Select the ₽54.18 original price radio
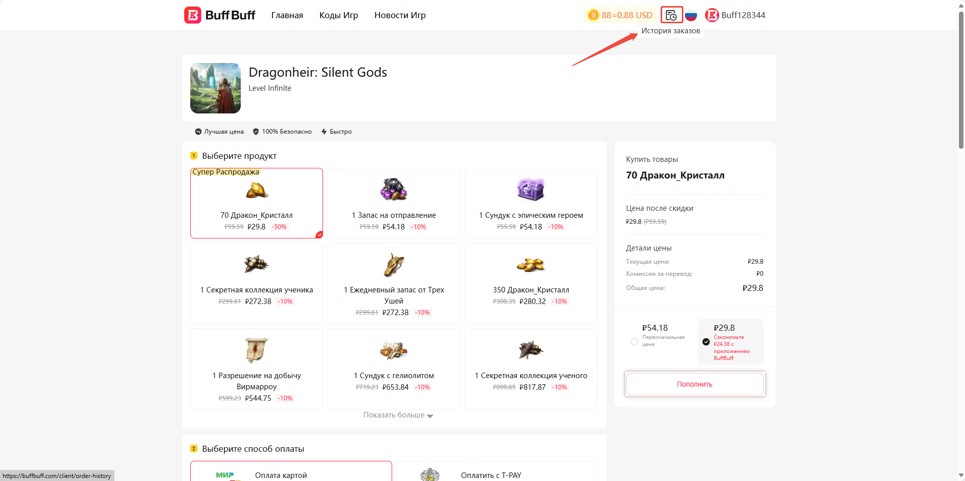This screenshot has height=481, width=965. pos(634,342)
